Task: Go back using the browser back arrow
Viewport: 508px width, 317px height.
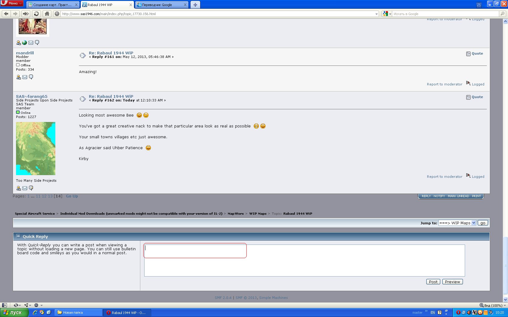Action: point(6,14)
